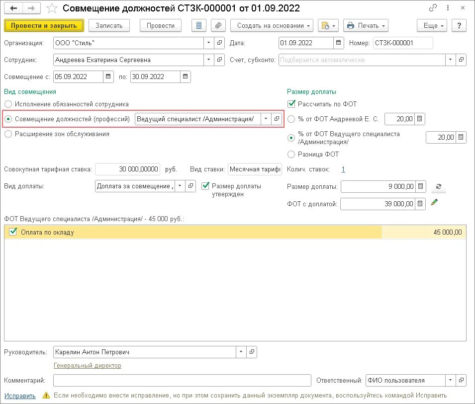Open attached files via paperclip icon
Viewport: 475px width, 404px height.
click(218, 25)
